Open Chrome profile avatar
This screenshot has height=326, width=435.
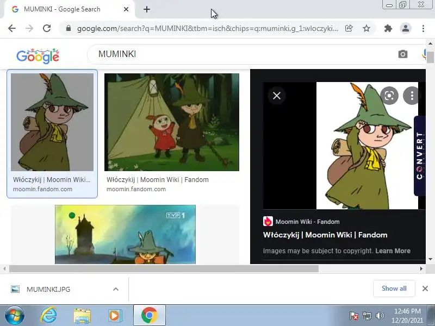pyautogui.click(x=405, y=28)
